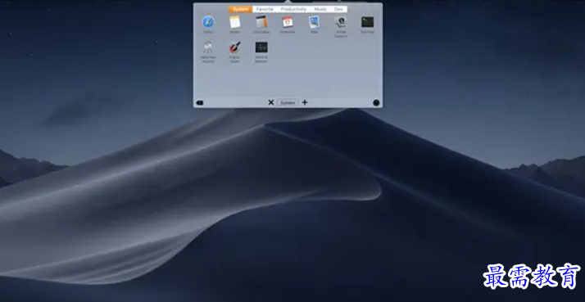Screen dimensions: 585x302
Task: Launch the Automator robot icon
Action: point(208,47)
